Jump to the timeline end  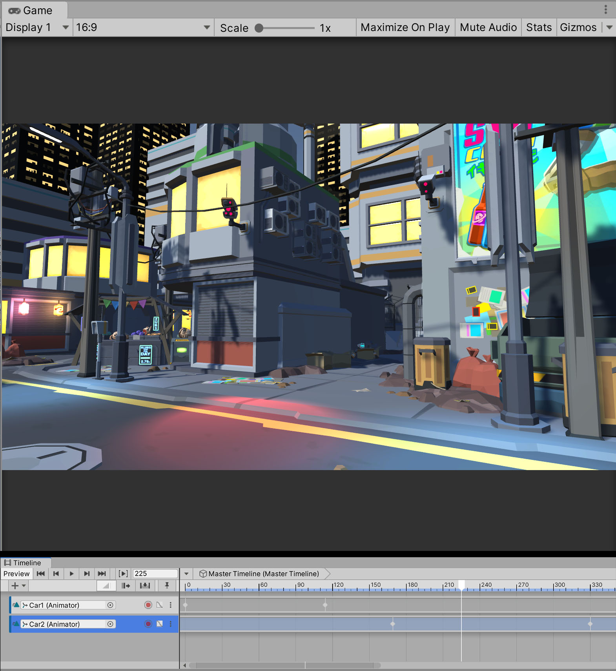click(102, 574)
